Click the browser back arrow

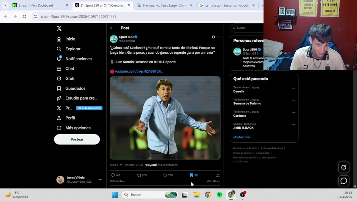[6, 16]
